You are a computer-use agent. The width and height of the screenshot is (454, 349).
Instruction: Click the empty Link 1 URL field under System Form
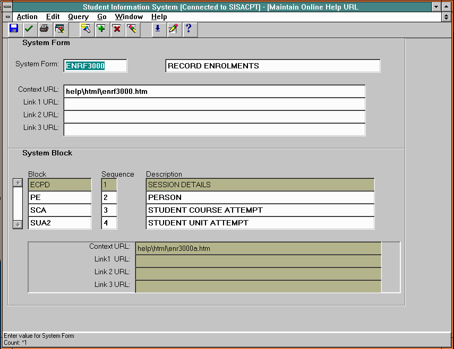214,104
